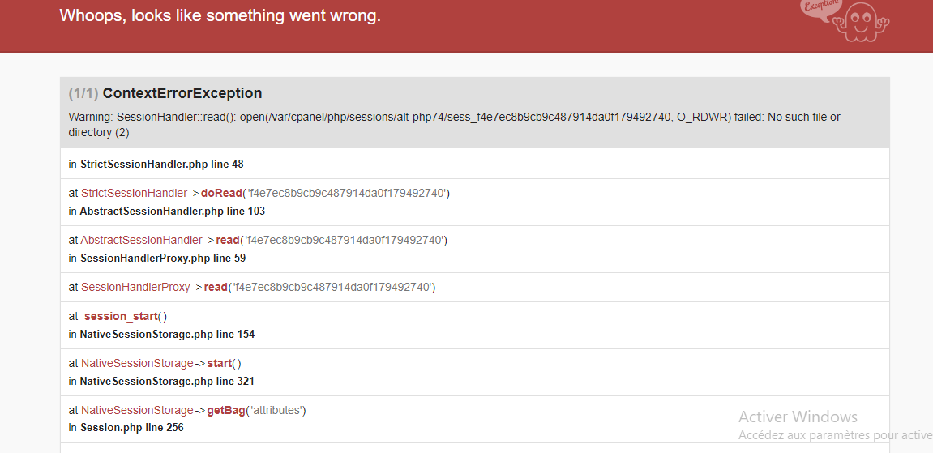Click the session_start function name
This screenshot has height=453, width=933.
point(121,316)
